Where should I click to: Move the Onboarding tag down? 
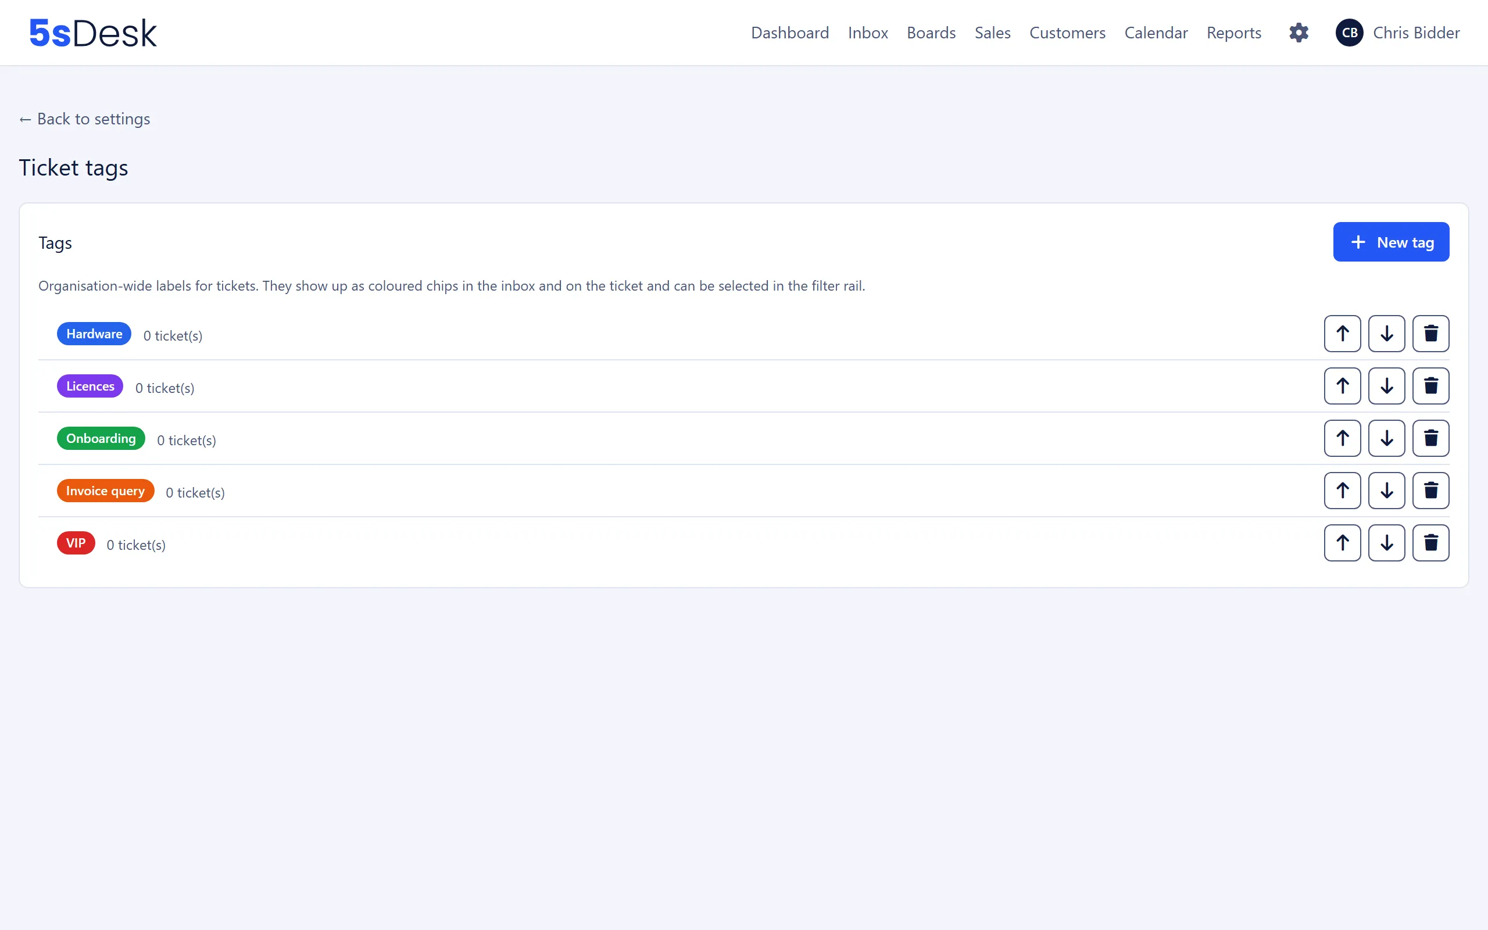pos(1386,438)
